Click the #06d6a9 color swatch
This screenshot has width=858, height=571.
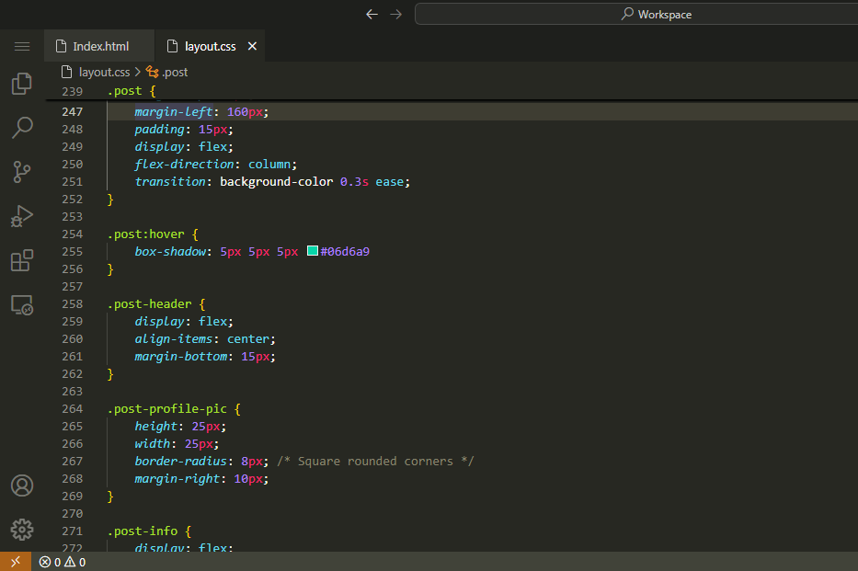pyautogui.click(x=313, y=251)
